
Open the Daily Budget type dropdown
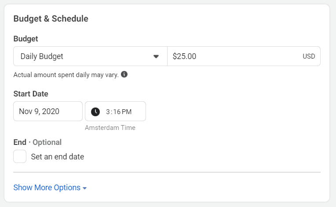pyautogui.click(x=90, y=56)
